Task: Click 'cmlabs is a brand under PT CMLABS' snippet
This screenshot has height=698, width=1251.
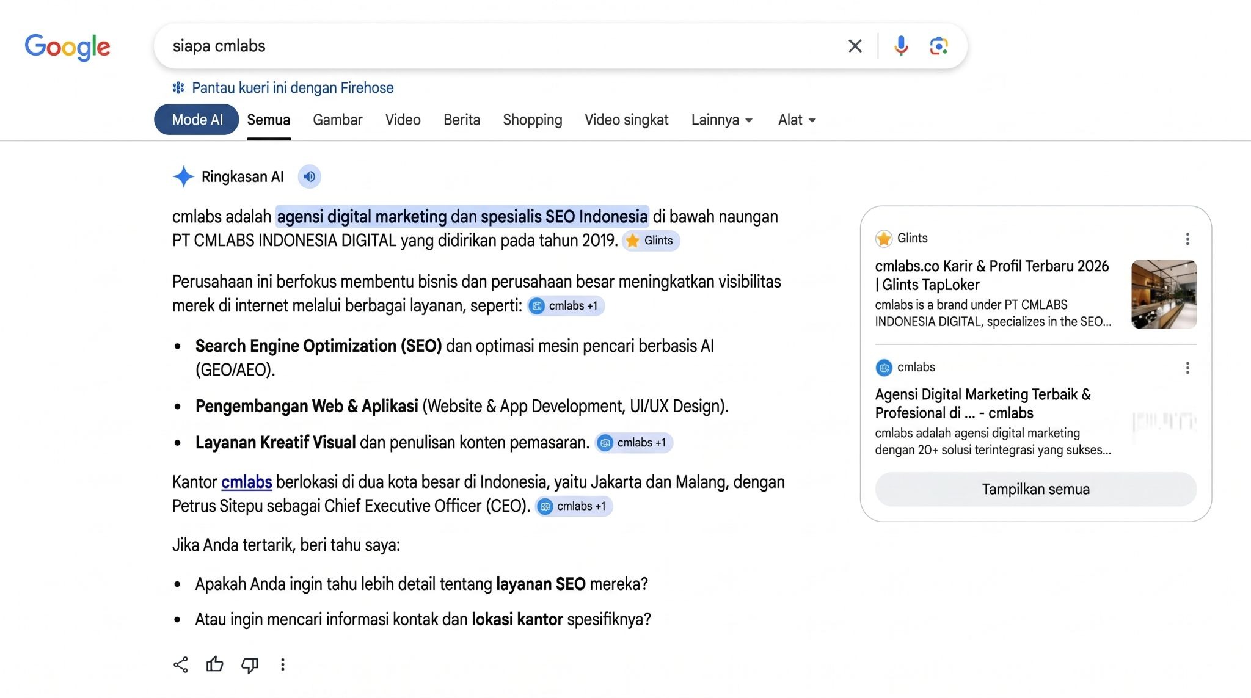Action: pos(993,313)
